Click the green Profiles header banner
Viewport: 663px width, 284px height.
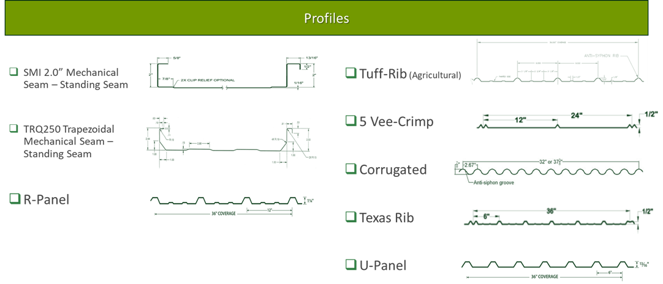[x=327, y=18]
